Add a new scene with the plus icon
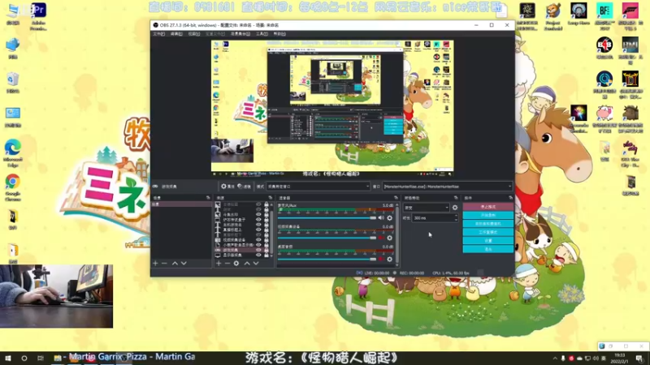The height and width of the screenshot is (365, 650). click(155, 263)
